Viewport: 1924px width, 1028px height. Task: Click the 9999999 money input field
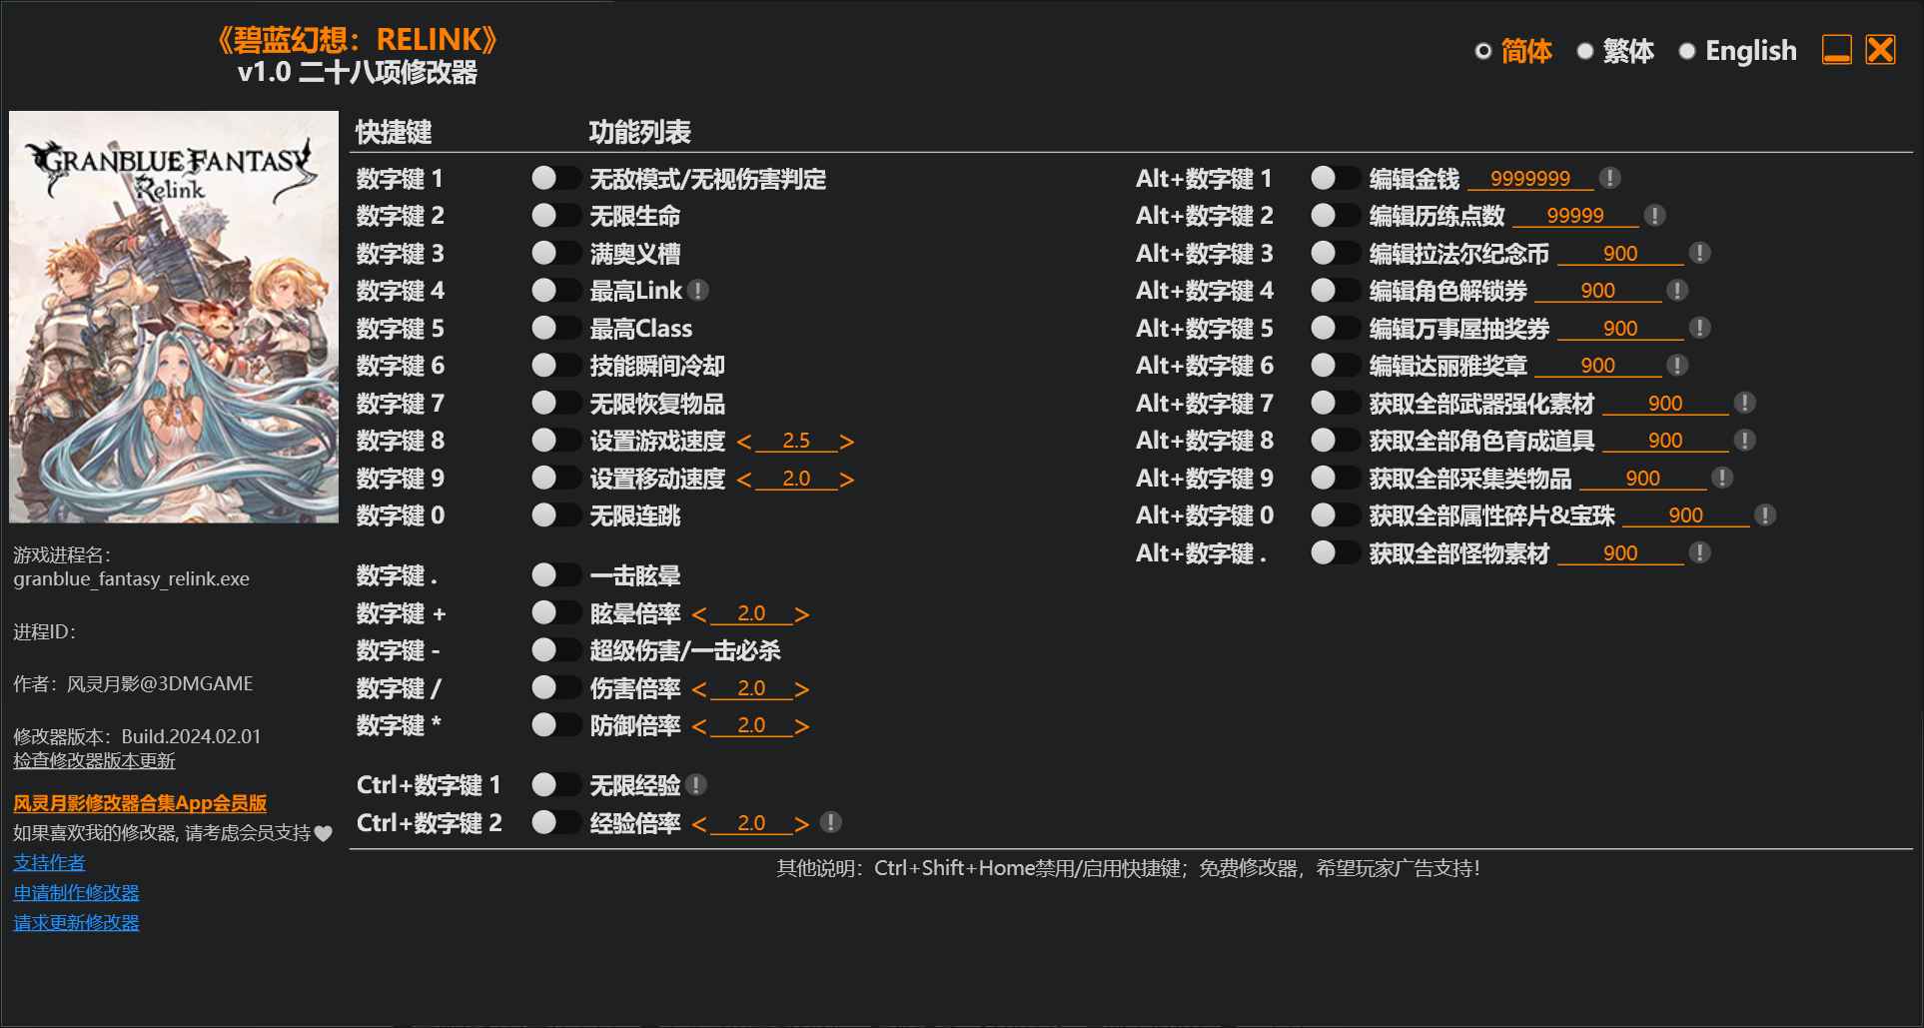coord(1530,178)
